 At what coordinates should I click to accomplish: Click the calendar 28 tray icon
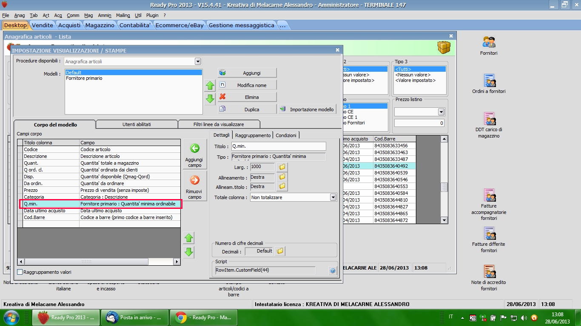pyautogui.click(x=473, y=318)
